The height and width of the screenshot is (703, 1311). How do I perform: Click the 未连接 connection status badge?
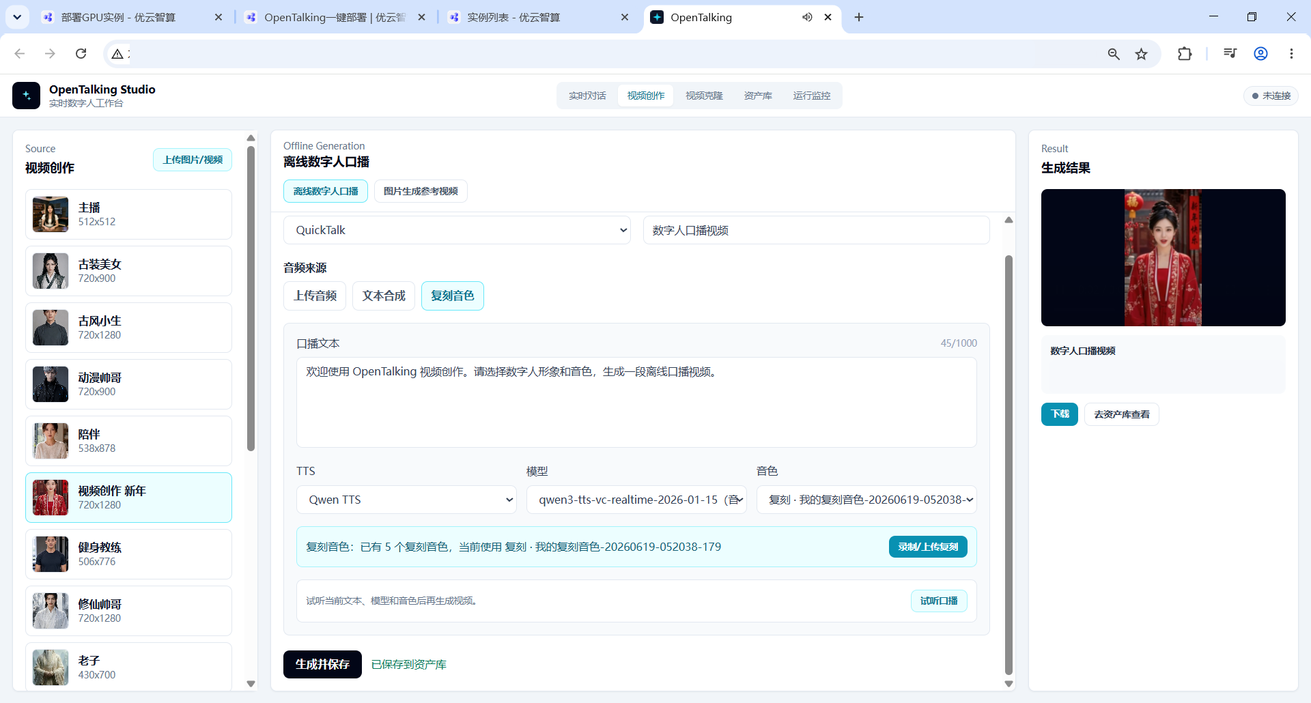click(1271, 96)
